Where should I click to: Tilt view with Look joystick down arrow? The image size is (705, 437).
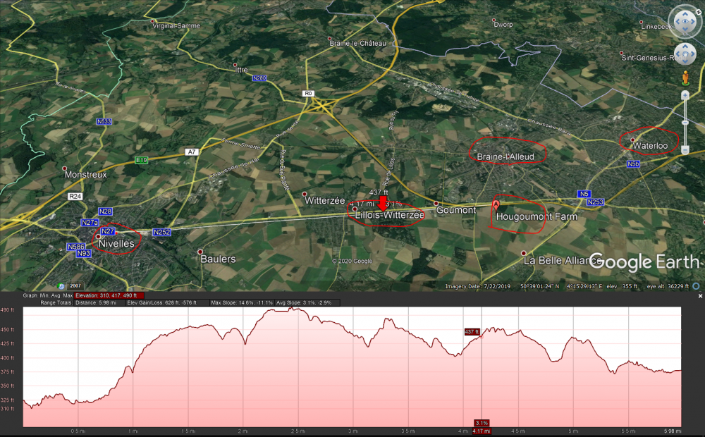coord(685,30)
